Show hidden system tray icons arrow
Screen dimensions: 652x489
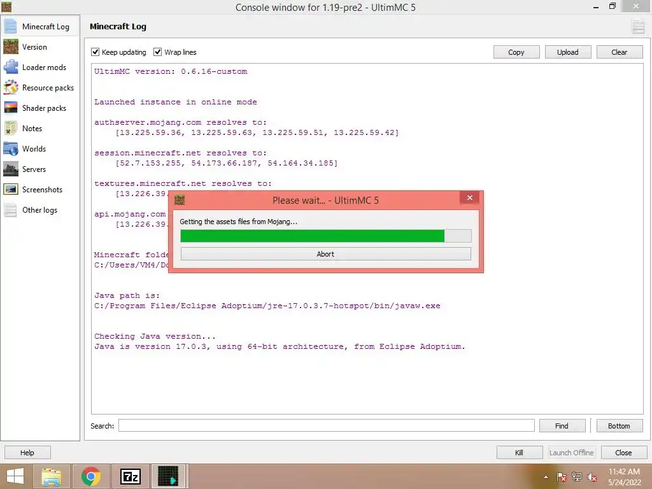tap(546, 477)
